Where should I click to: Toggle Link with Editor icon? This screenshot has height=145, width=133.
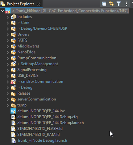(x=111, y=4)
